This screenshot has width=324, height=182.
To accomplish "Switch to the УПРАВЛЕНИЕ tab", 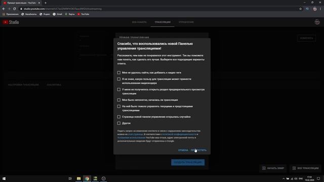I will pos(186,22).
